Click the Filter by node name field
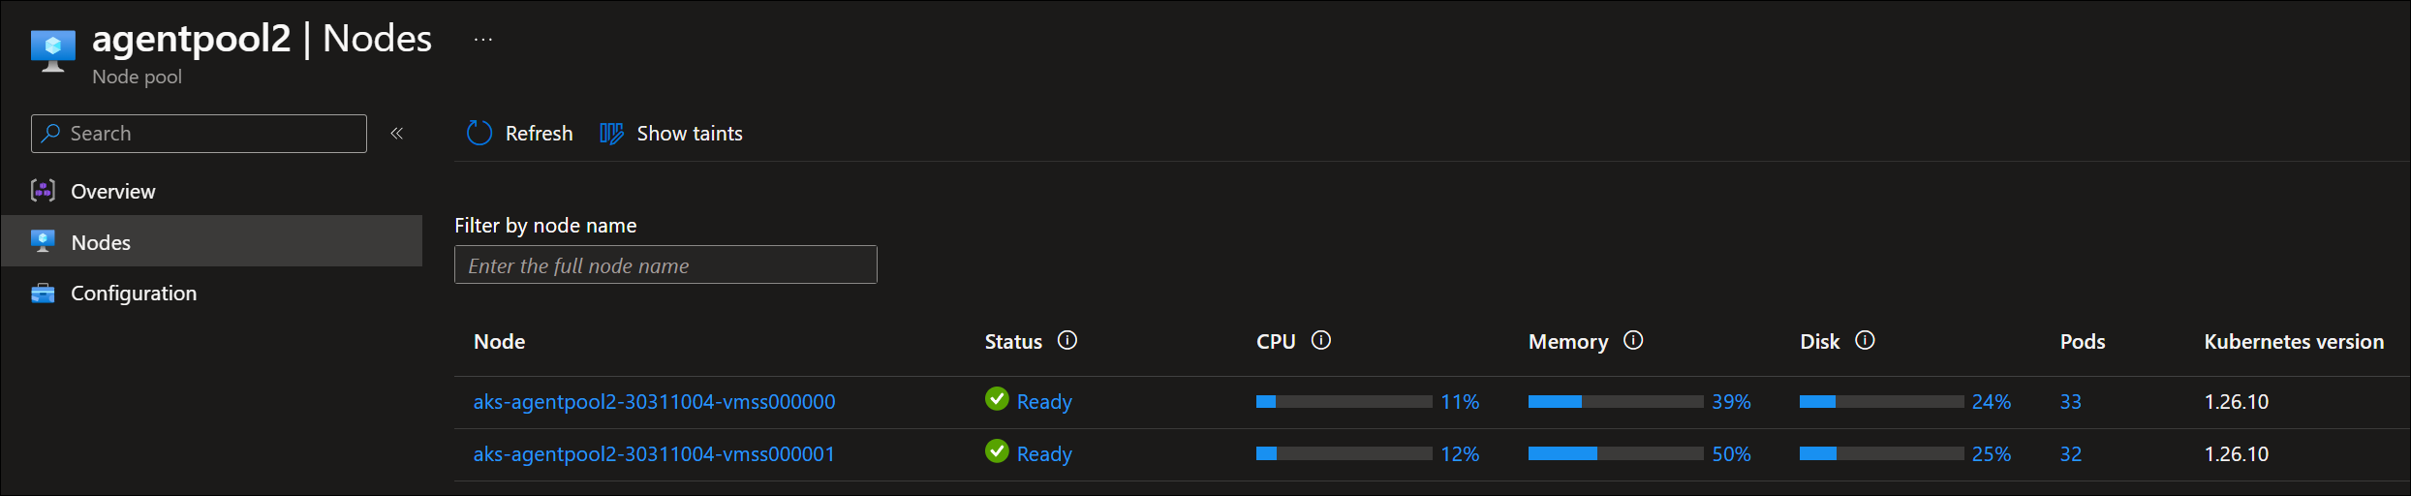 pos(665,265)
